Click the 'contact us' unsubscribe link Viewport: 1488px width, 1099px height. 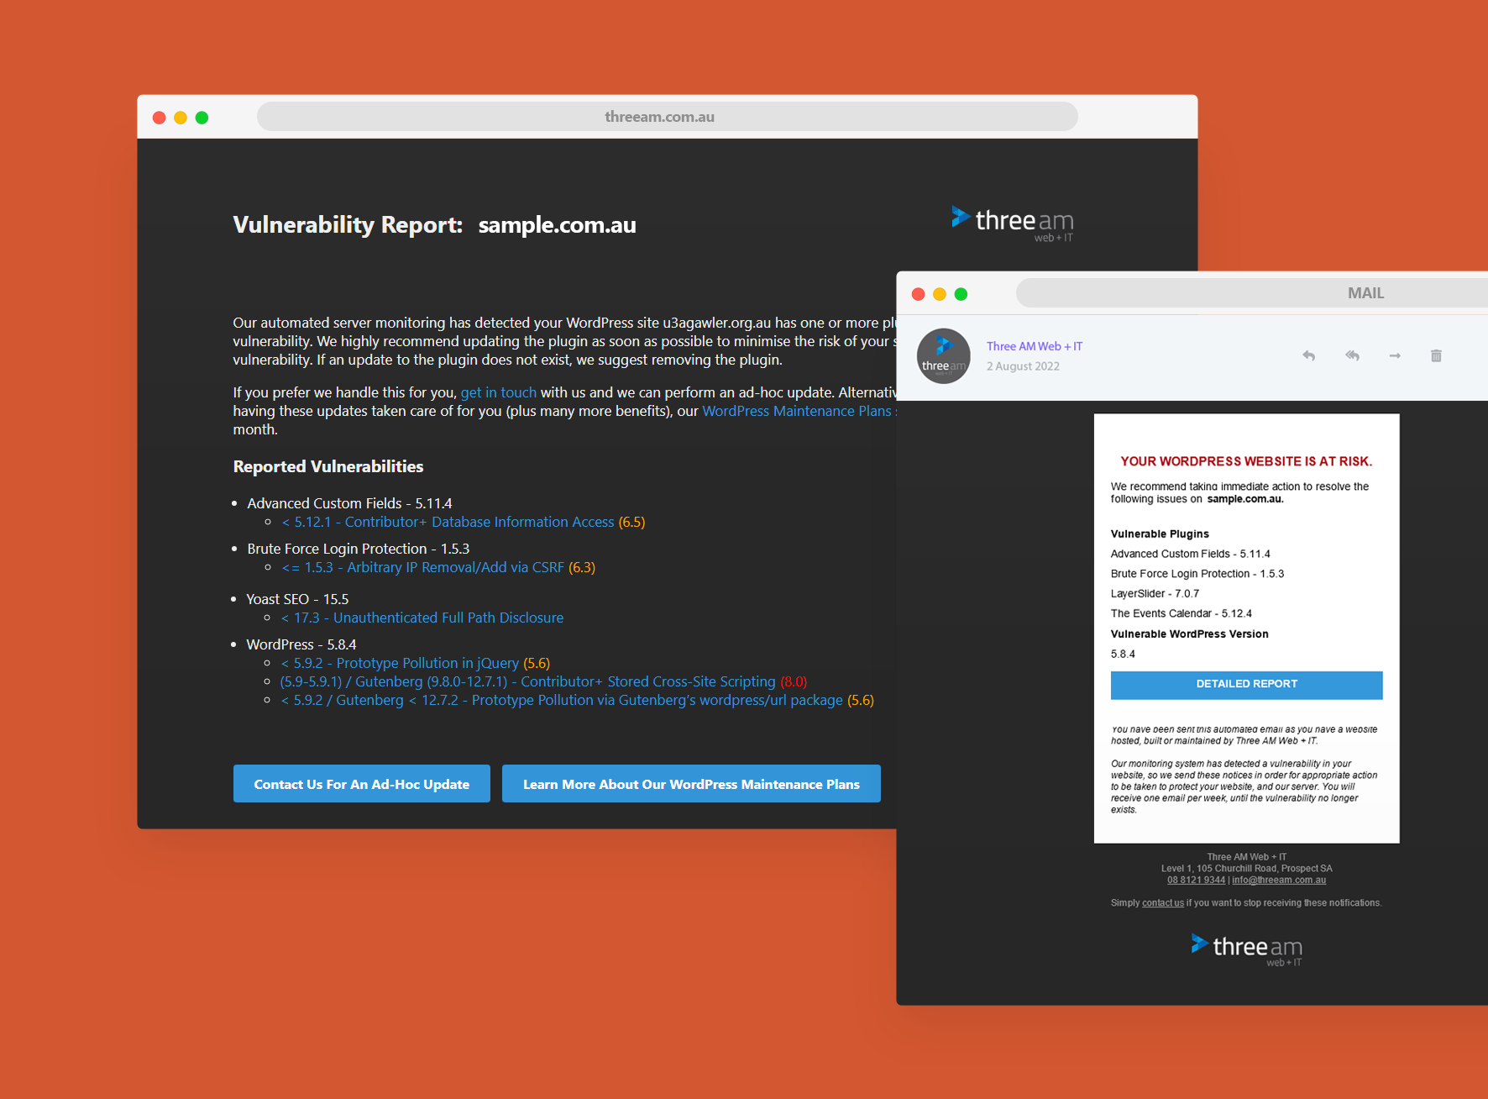(x=1163, y=902)
